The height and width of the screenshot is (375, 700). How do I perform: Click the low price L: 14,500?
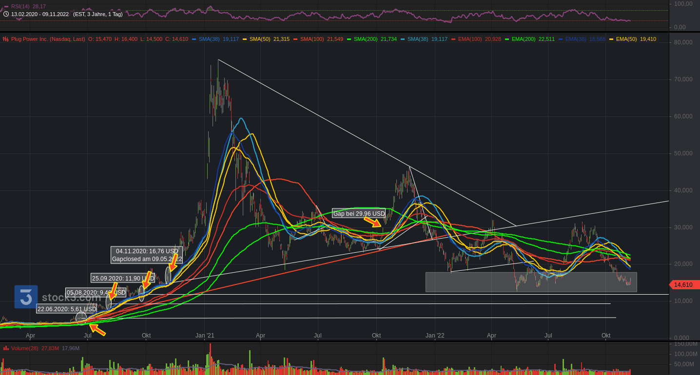click(152, 39)
